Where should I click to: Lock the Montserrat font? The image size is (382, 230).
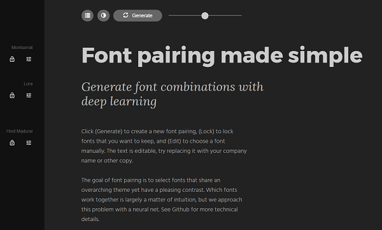(x=12, y=59)
